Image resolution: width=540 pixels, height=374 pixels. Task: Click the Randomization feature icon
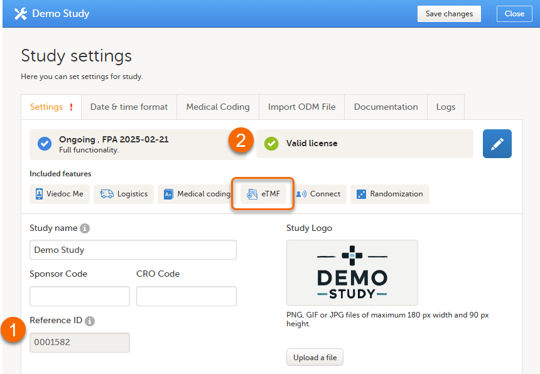pyautogui.click(x=361, y=195)
